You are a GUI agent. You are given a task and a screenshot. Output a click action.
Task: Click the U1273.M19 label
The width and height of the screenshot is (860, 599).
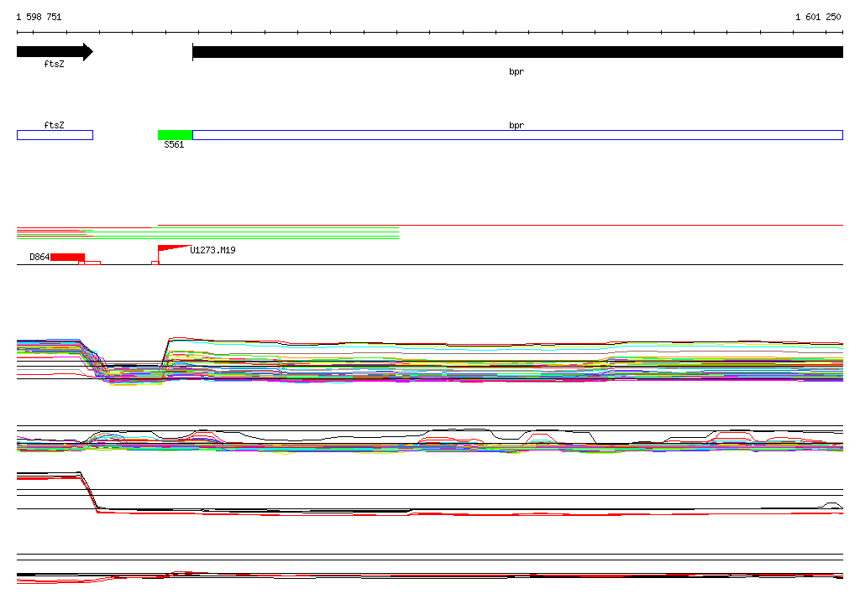point(212,251)
